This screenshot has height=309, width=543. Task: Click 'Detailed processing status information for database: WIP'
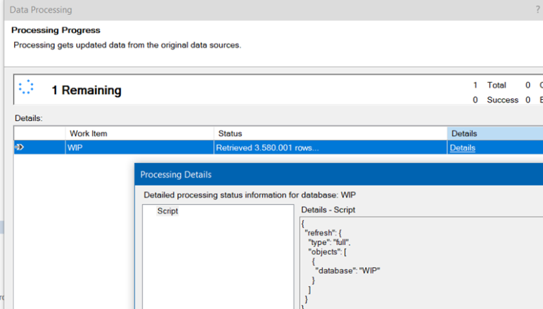click(250, 195)
